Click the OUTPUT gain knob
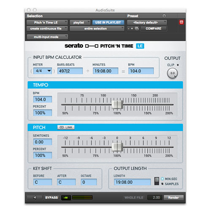211x211 pixels. coord(172,73)
